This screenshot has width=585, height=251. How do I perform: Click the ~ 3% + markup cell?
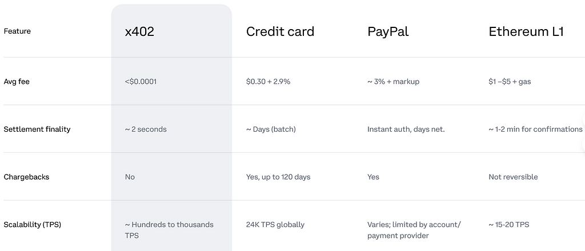[393, 82]
